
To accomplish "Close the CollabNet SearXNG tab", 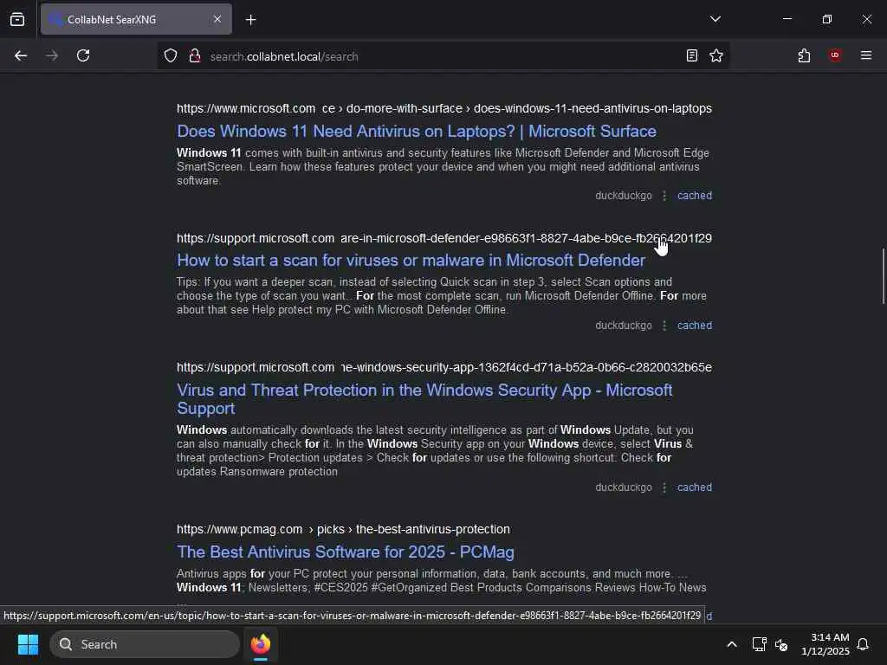I will pyautogui.click(x=217, y=19).
